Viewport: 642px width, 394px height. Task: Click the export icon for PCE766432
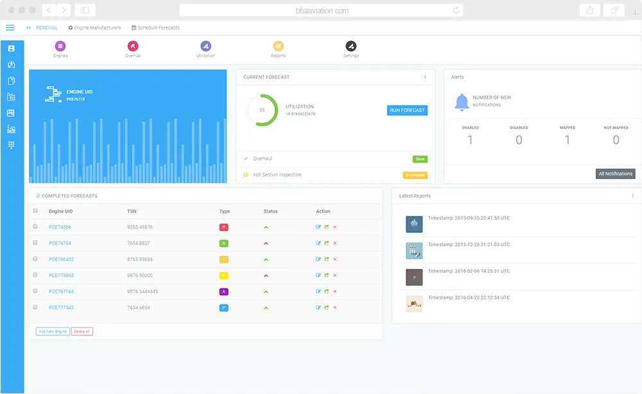[x=326, y=259]
